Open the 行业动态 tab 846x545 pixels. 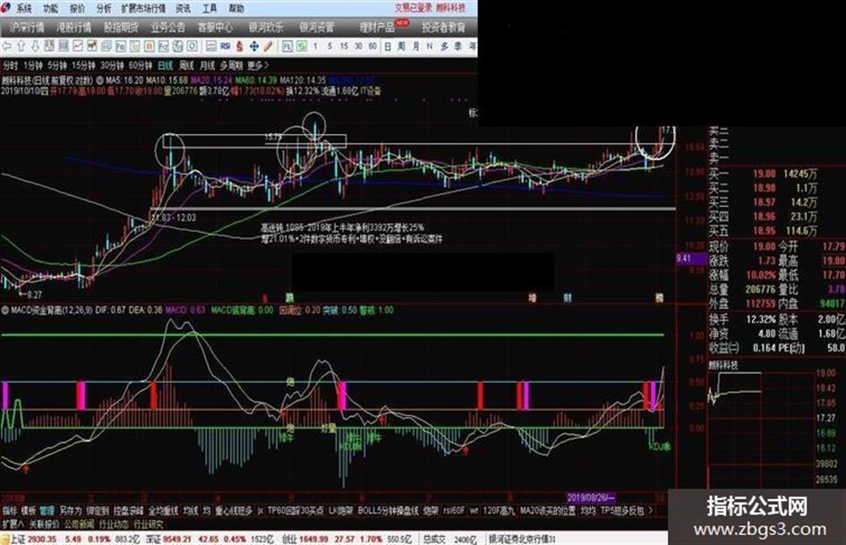tap(114, 524)
